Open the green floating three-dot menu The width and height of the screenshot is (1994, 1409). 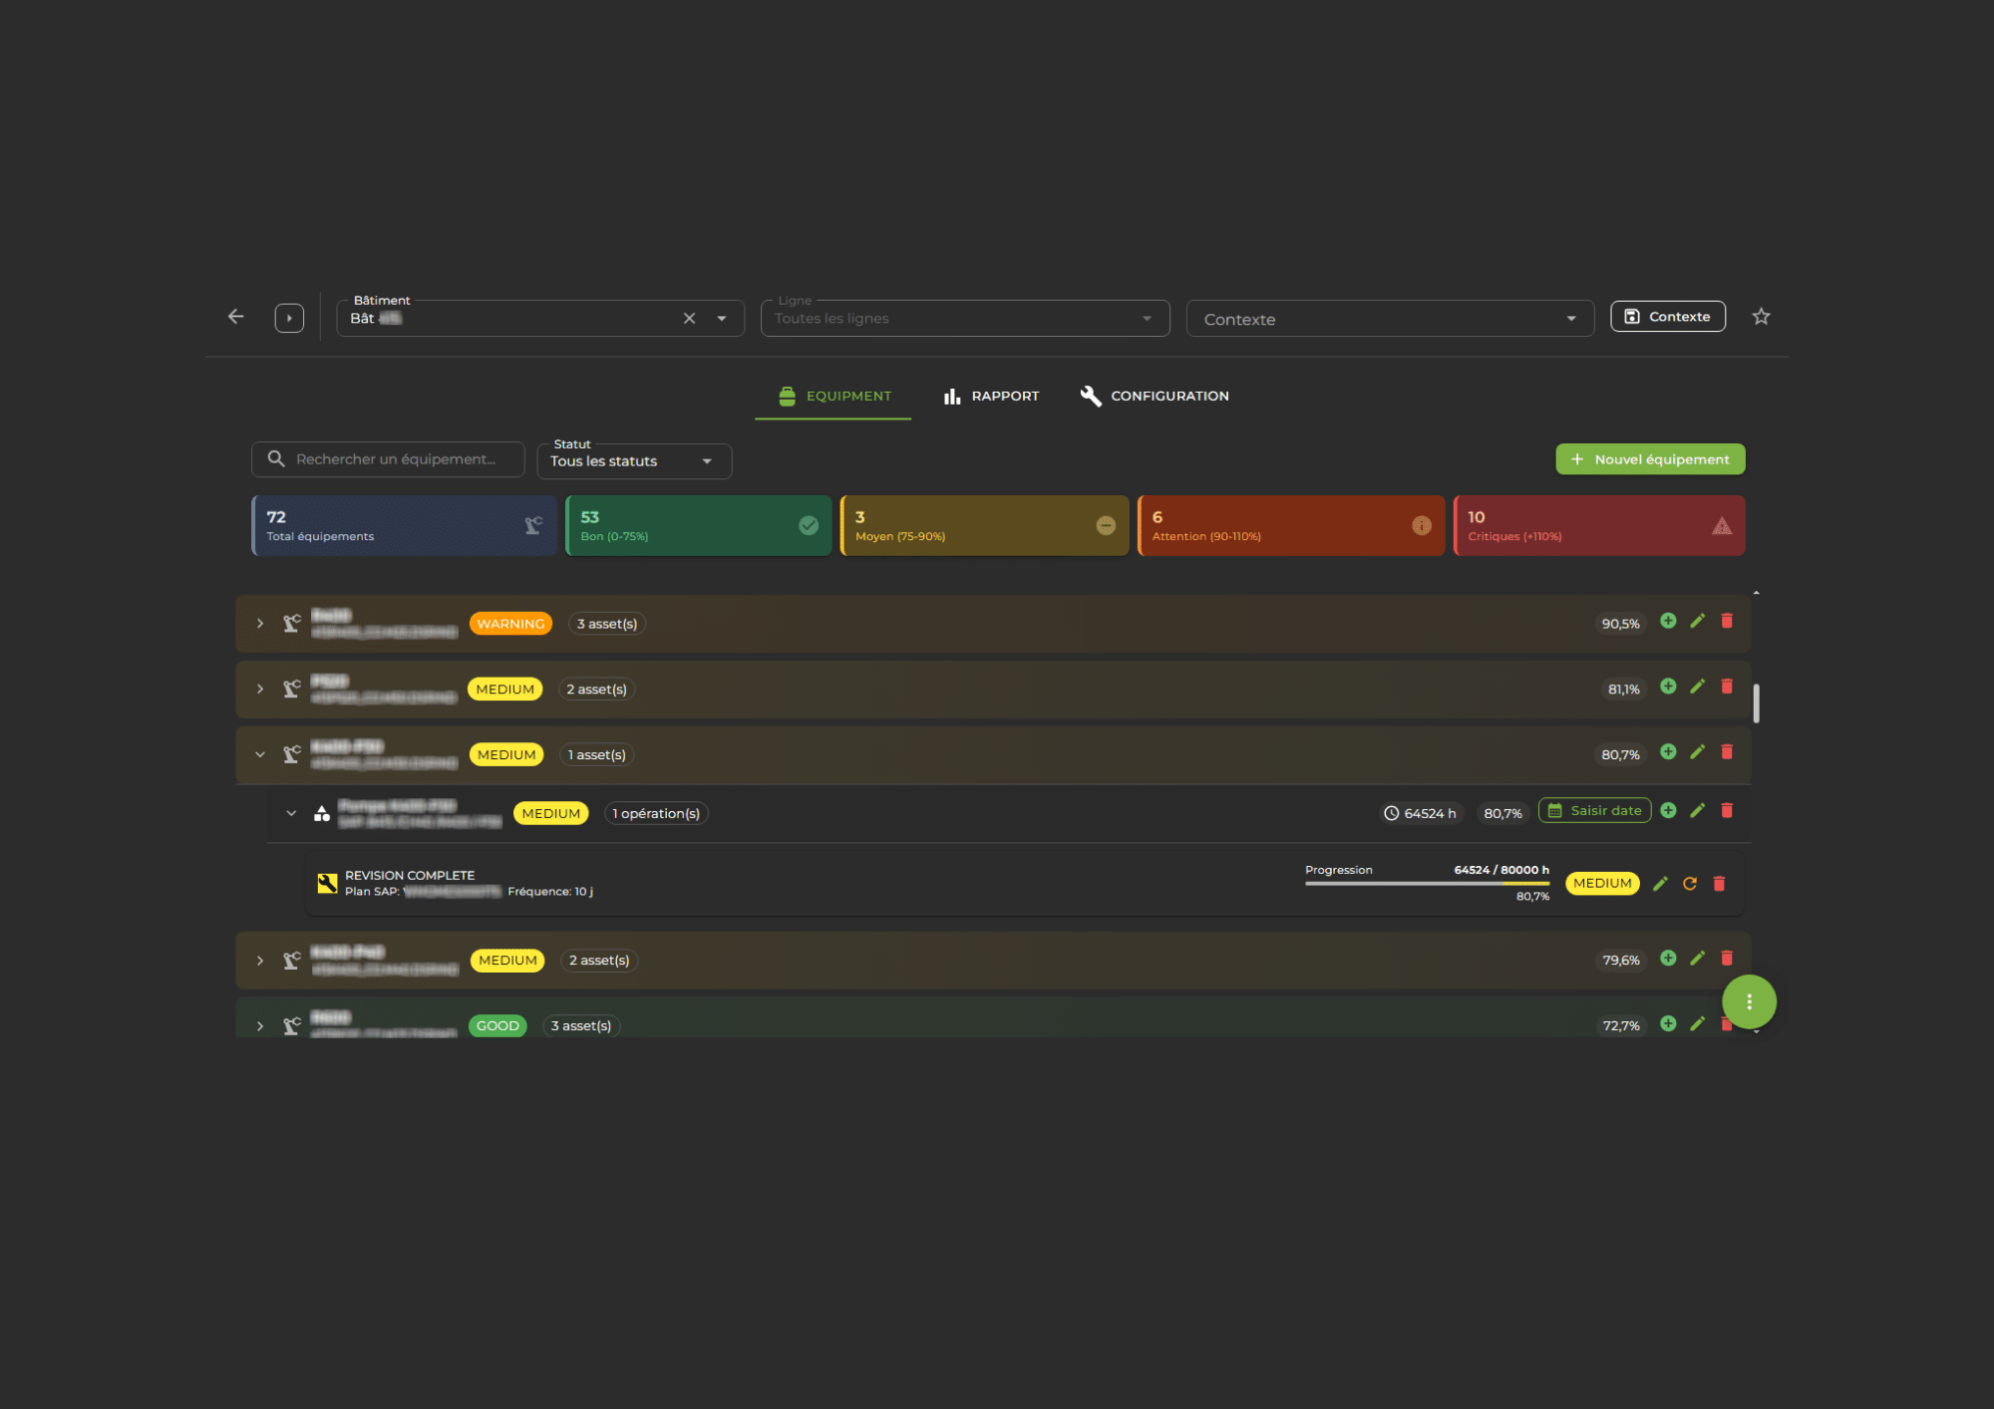click(1749, 1001)
